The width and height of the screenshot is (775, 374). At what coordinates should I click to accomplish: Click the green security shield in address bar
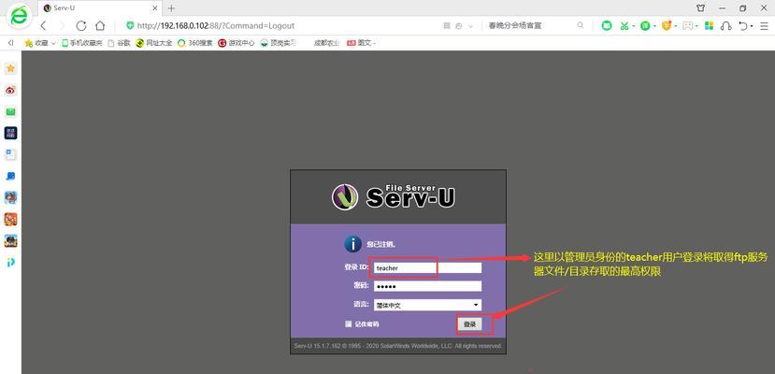pyautogui.click(x=130, y=25)
